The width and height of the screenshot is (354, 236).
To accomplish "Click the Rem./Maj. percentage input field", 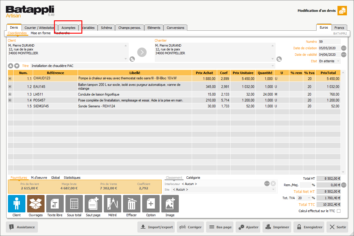I will 305,185.
